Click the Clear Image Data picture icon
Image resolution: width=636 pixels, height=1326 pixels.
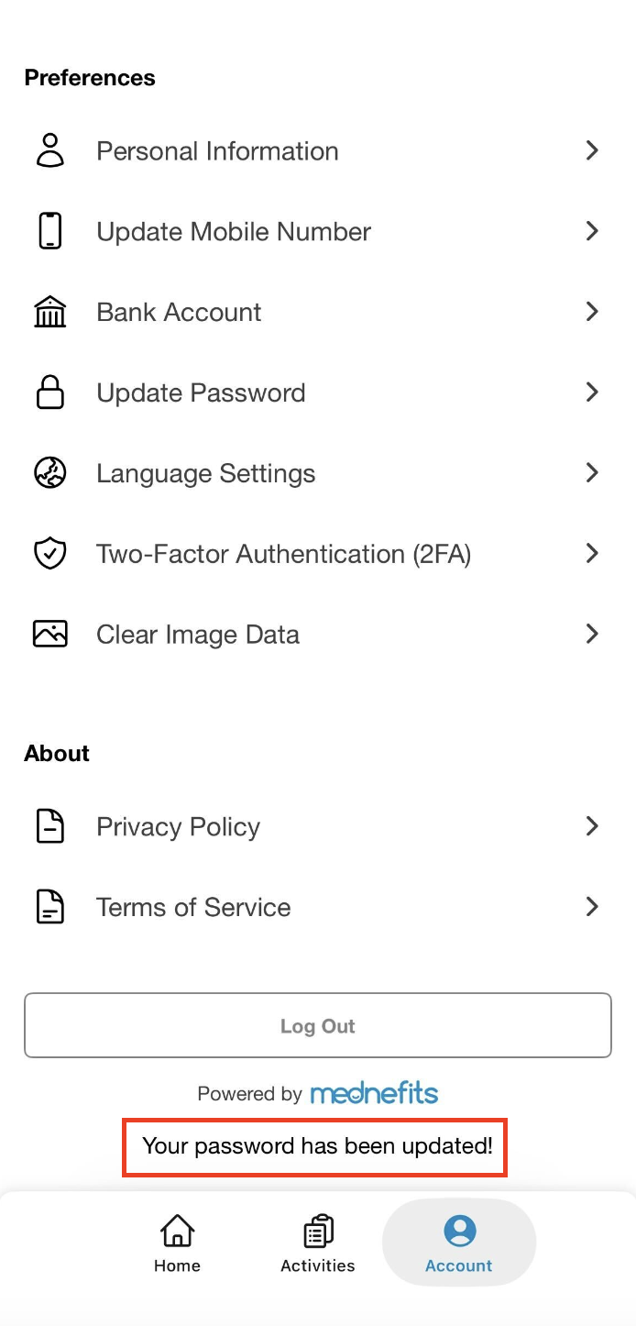[50, 635]
